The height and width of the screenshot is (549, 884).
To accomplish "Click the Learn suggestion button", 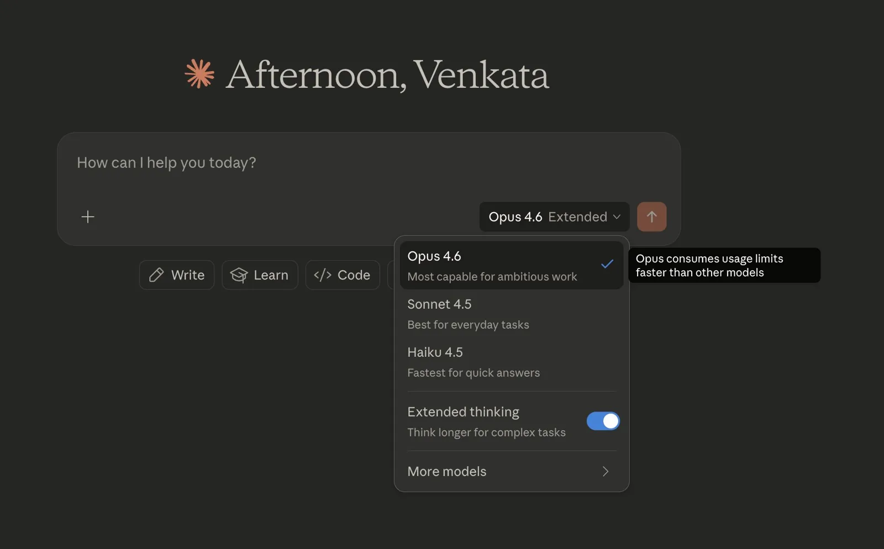I will coord(260,275).
